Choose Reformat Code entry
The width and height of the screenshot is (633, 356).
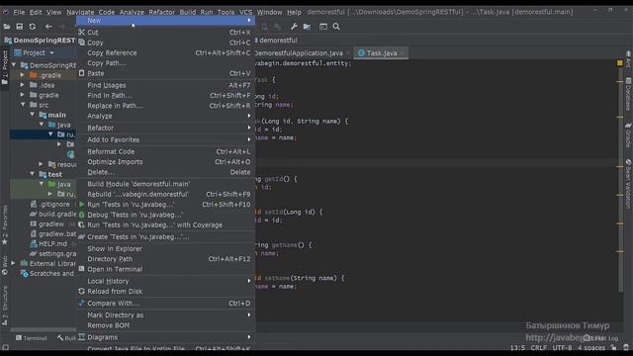click(x=165, y=151)
